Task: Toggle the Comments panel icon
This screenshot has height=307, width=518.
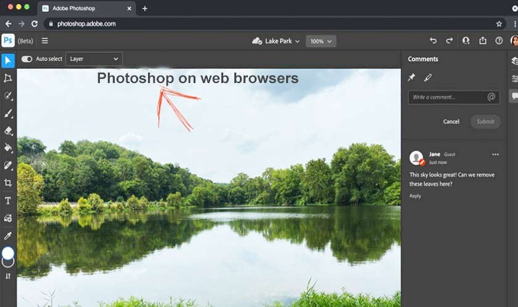Action: [x=514, y=96]
